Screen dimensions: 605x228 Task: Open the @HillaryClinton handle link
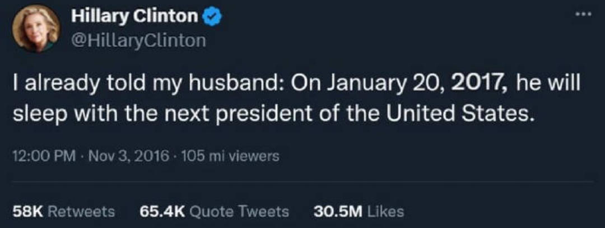139,41
